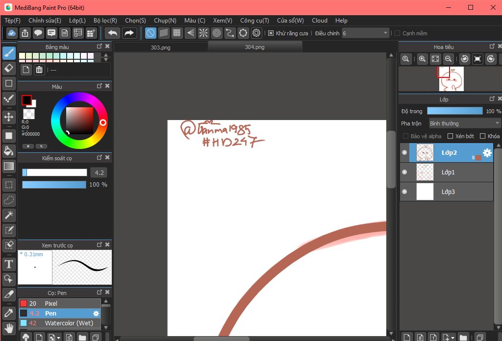Select the Eraser tool
This screenshot has height=341, width=502.
(x=9, y=68)
